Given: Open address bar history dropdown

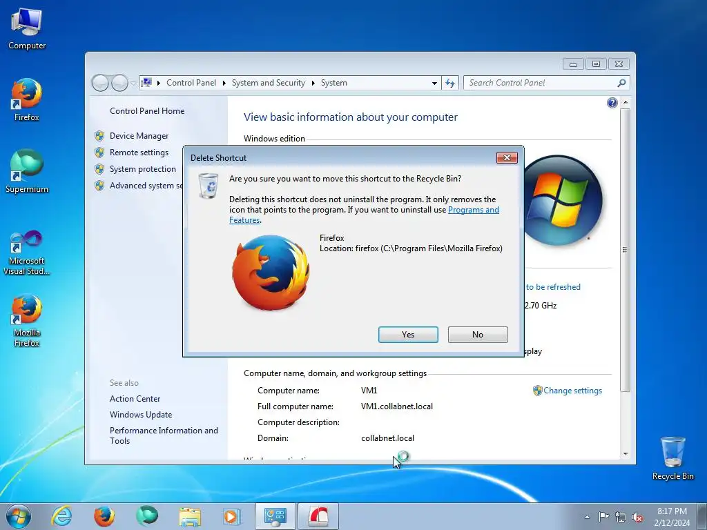Looking at the screenshot, I should [434, 83].
